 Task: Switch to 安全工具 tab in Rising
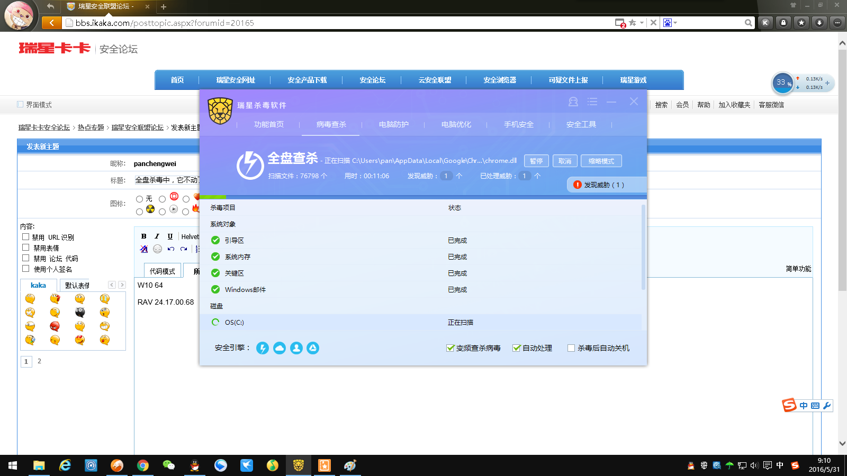click(x=581, y=124)
